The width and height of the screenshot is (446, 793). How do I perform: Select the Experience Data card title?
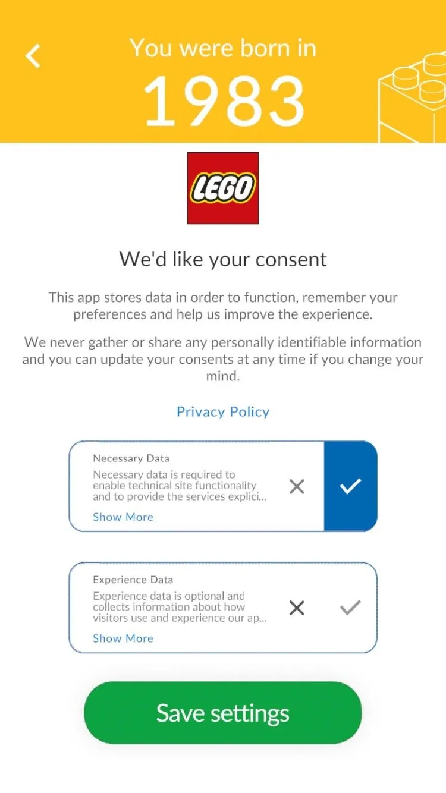(133, 580)
